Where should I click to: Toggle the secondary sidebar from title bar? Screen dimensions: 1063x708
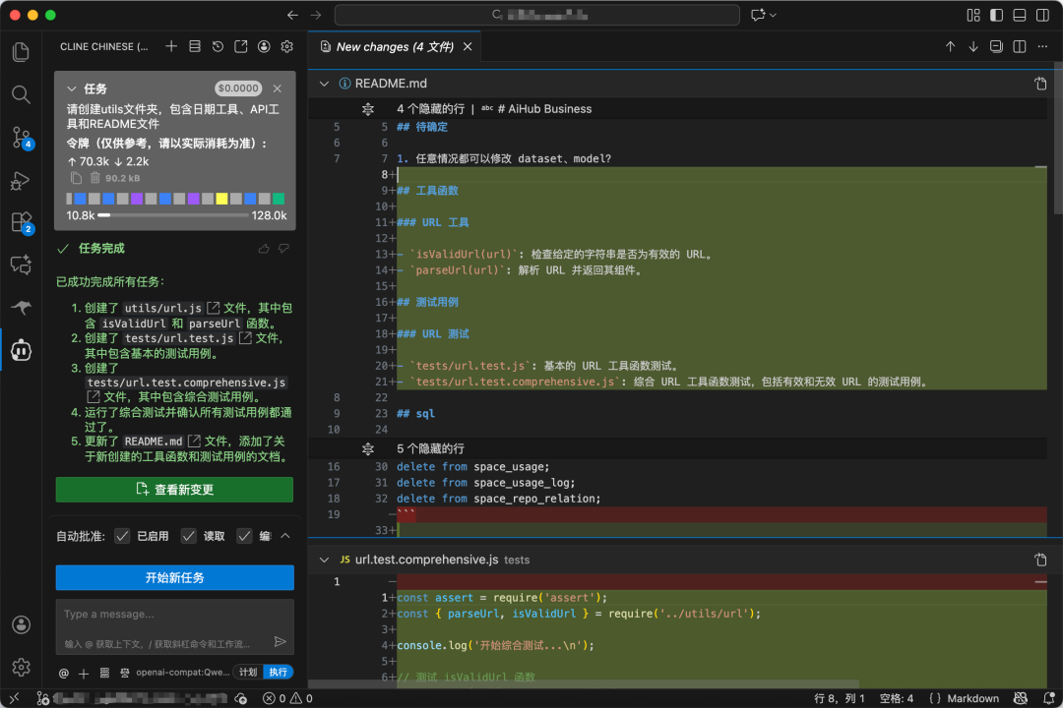pos(1042,15)
